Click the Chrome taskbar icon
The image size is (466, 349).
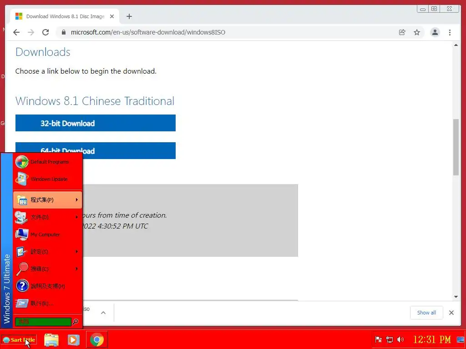click(96, 340)
